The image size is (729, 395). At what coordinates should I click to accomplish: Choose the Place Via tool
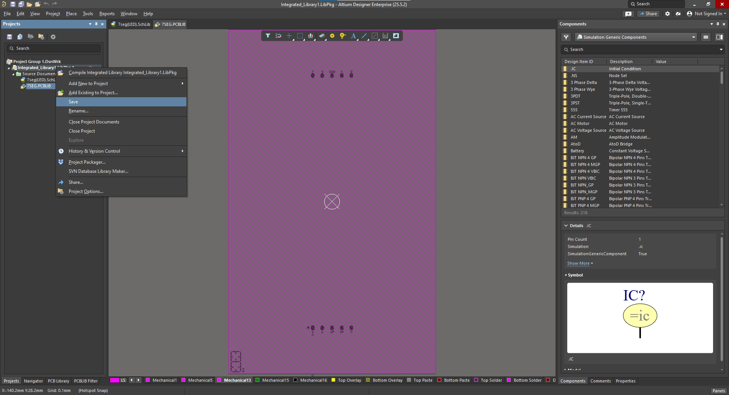coord(343,36)
